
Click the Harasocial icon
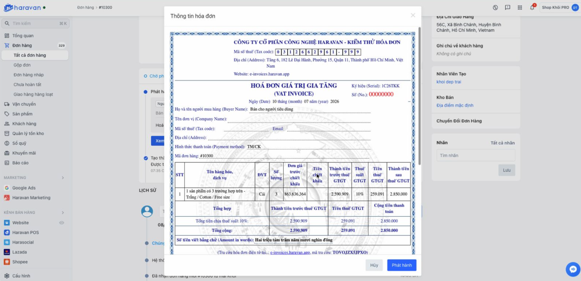7,242
